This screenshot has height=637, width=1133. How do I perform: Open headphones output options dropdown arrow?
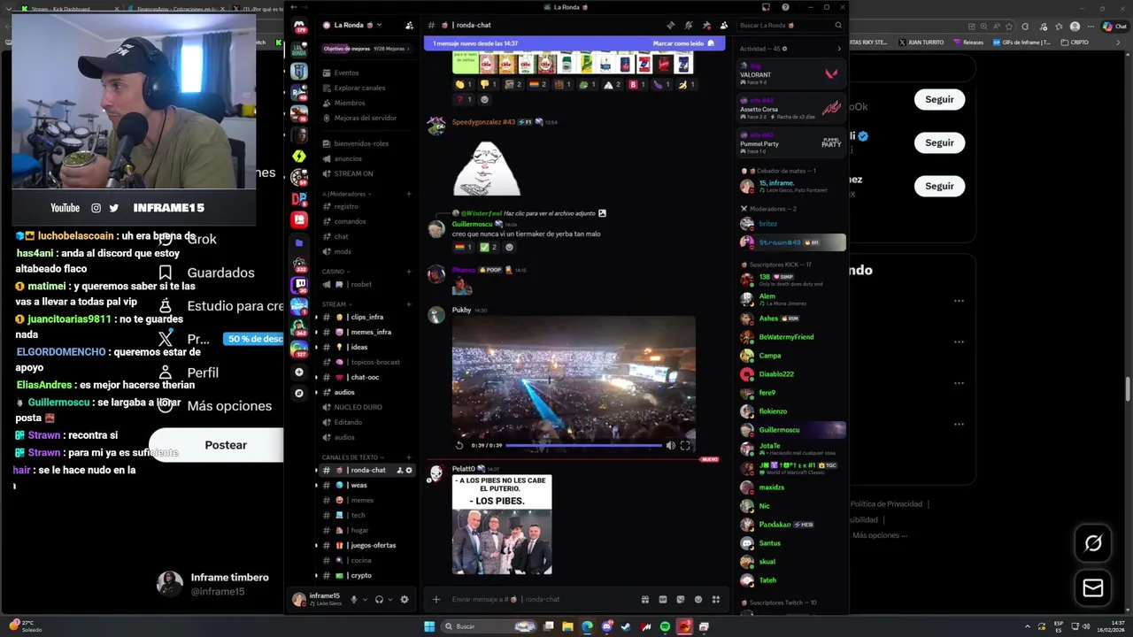pyautogui.click(x=390, y=599)
